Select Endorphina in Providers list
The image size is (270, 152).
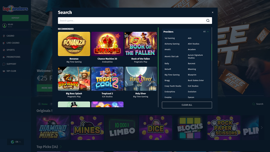pos(169,92)
